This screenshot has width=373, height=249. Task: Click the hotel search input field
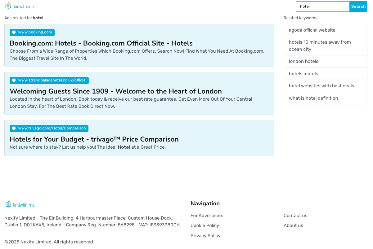(x=323, y=7)
